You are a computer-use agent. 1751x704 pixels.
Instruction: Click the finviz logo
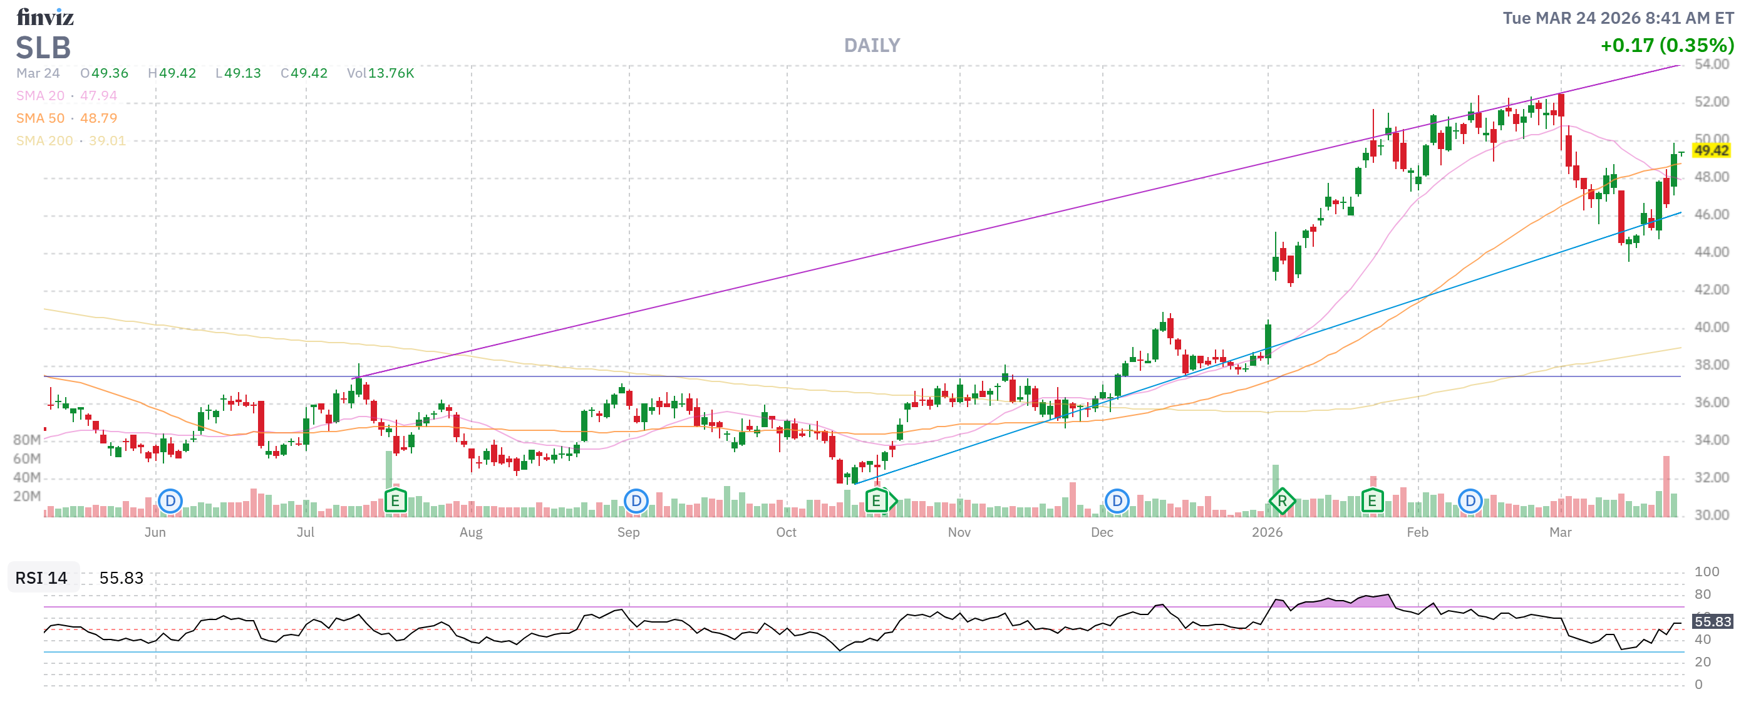tap(45, 17)
